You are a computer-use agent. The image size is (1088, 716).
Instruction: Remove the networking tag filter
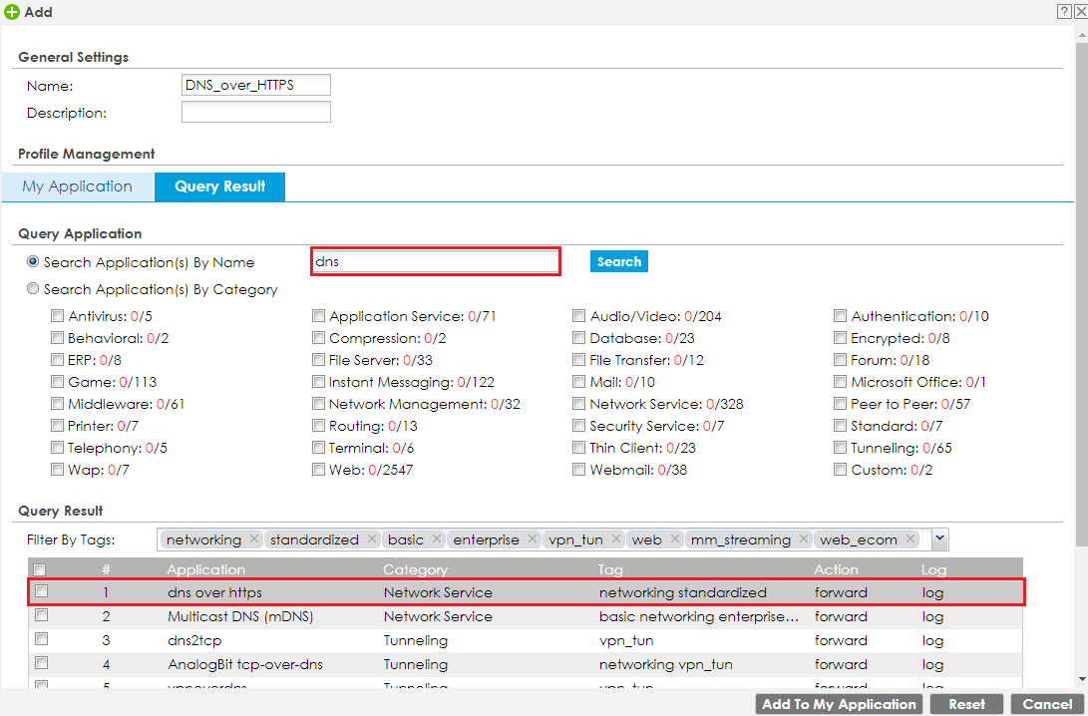click(x=254, y=539)
